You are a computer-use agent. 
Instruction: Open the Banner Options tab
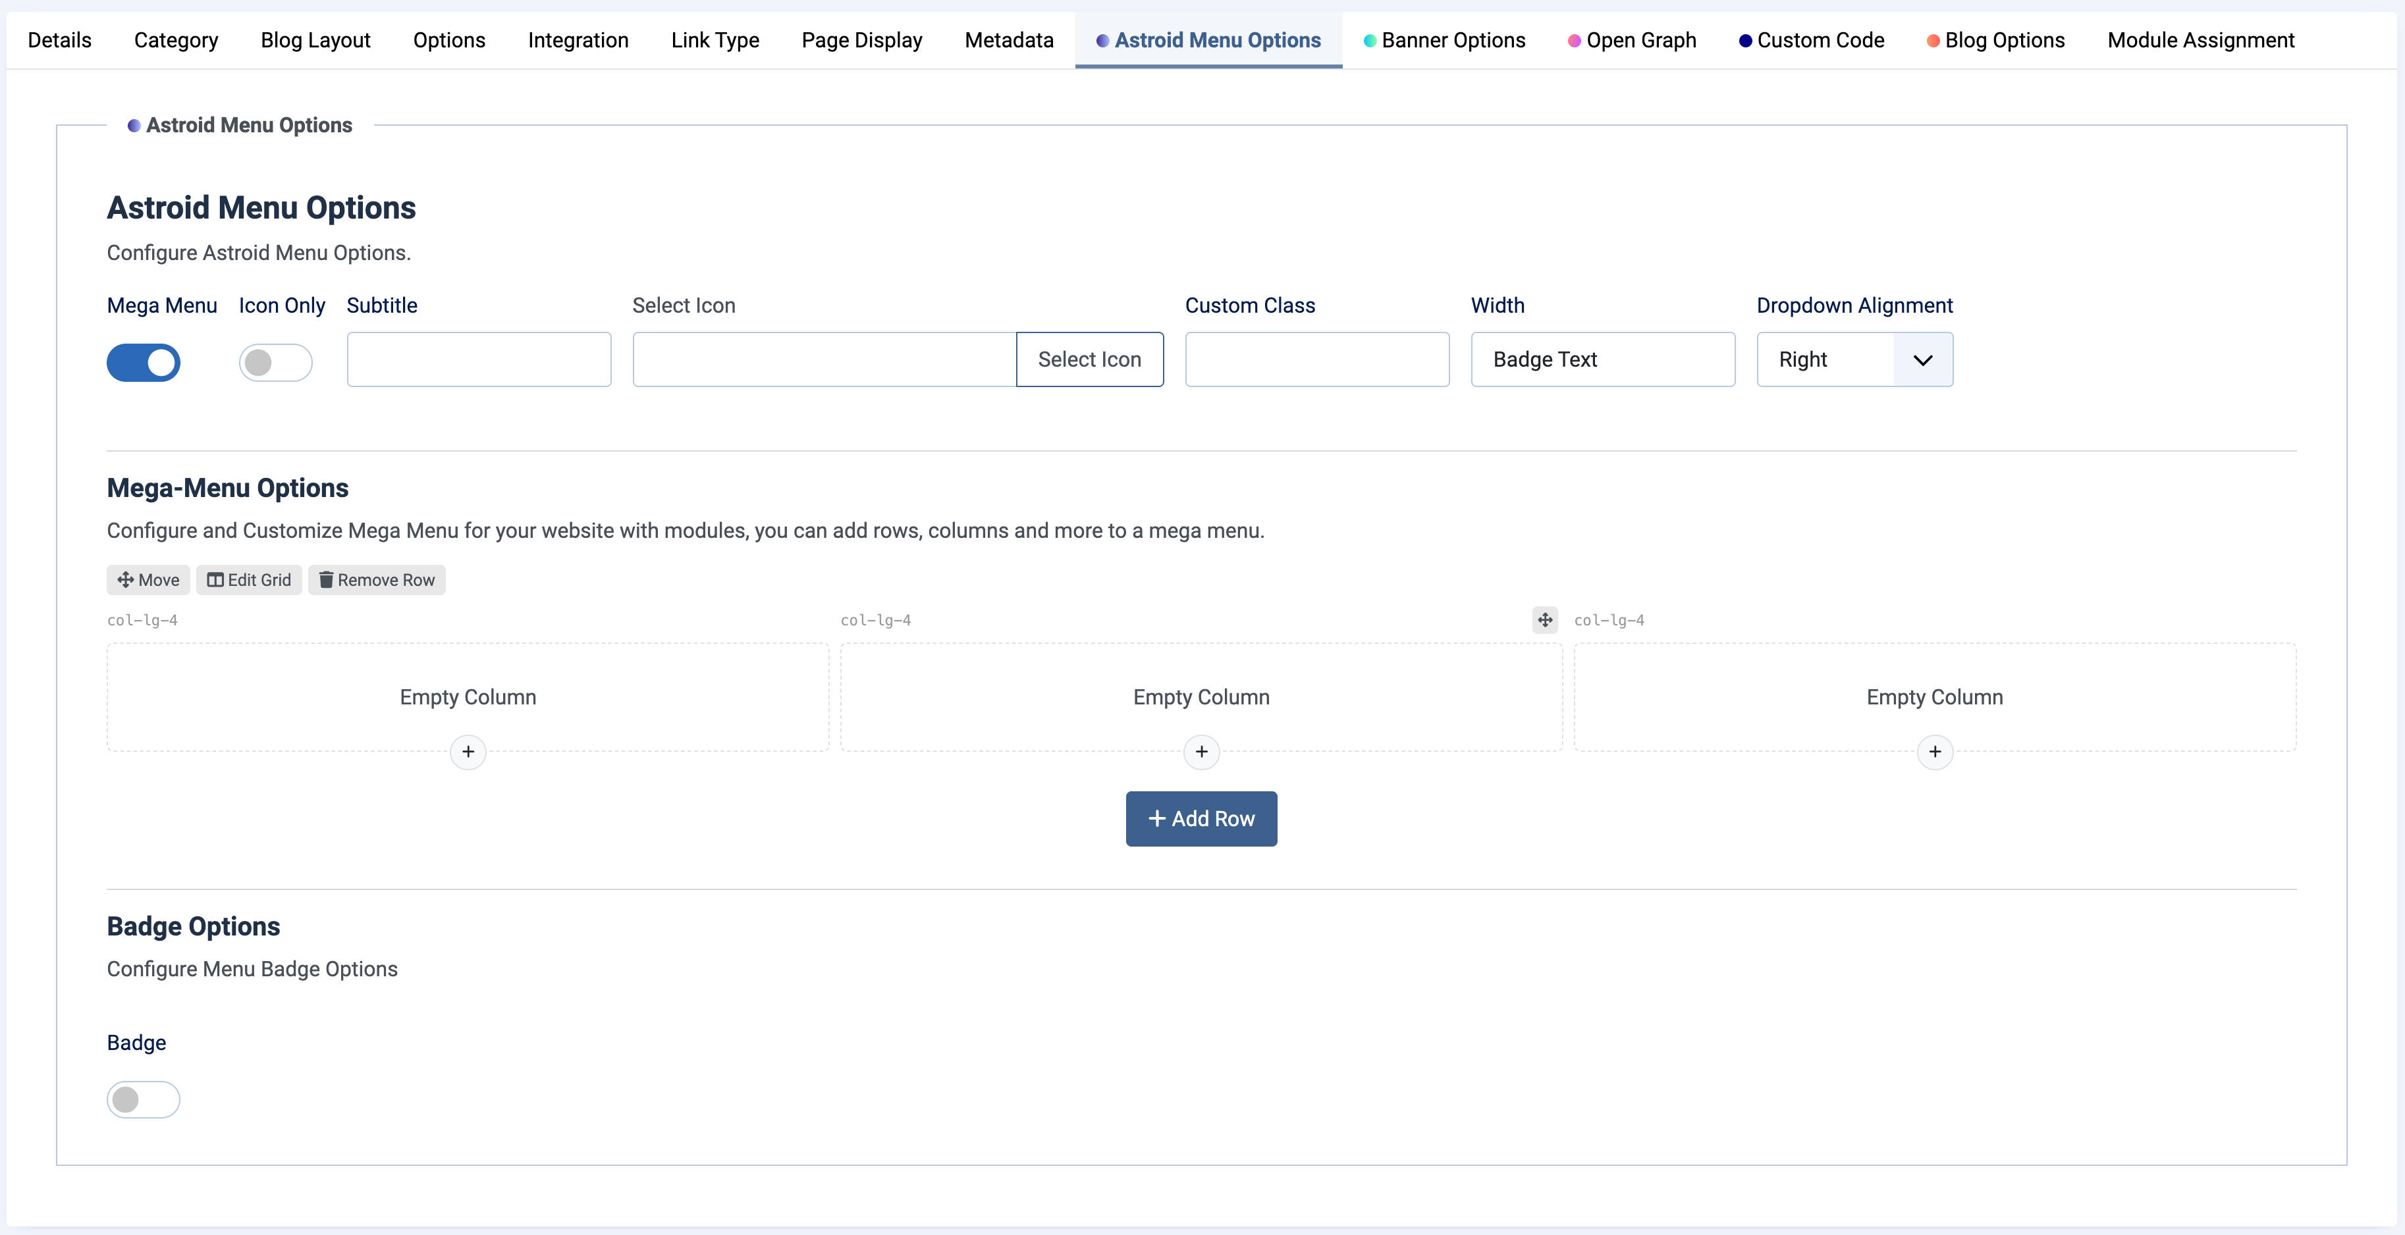(1444, 40)
